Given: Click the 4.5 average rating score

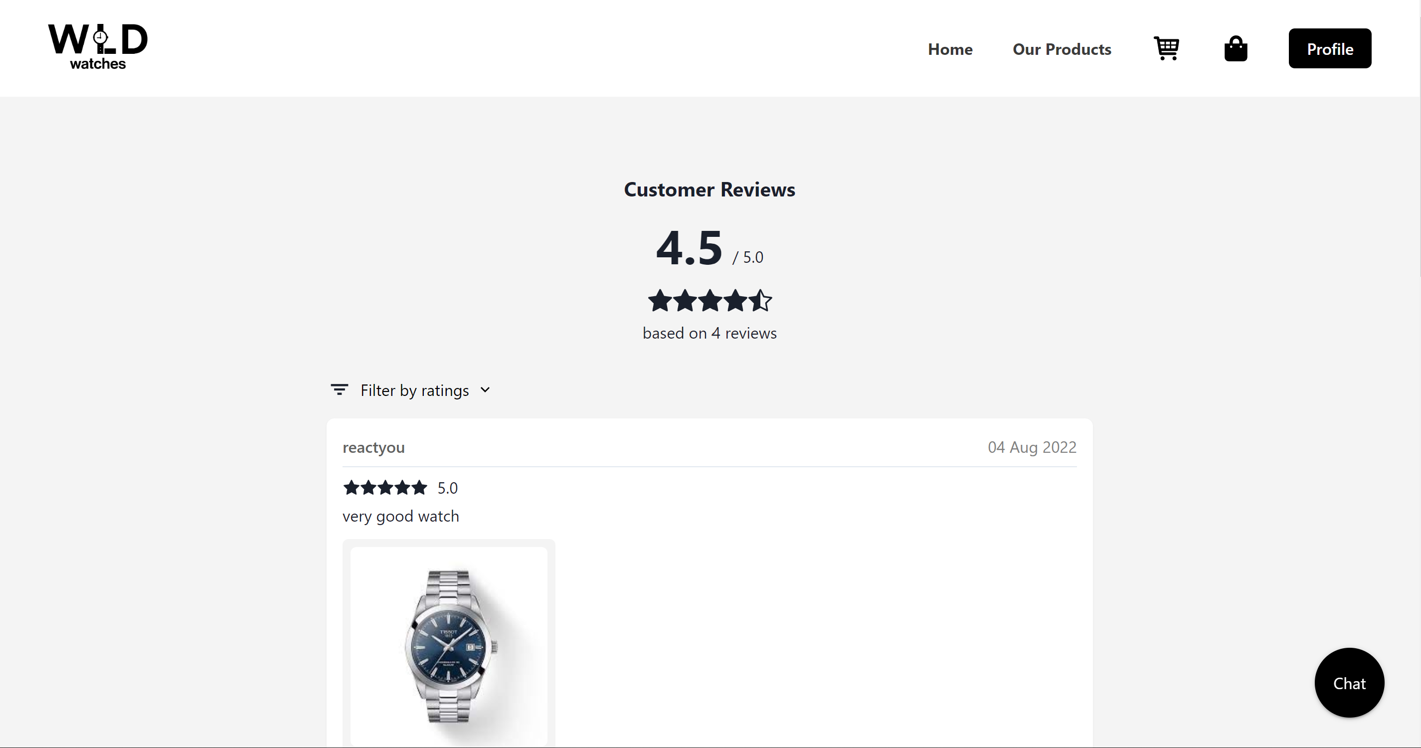Looking at the screenshot, I should coord(689,248).
